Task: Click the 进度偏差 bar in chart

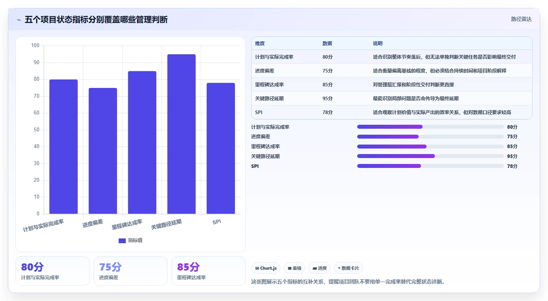Action: [x=103, y=151]
